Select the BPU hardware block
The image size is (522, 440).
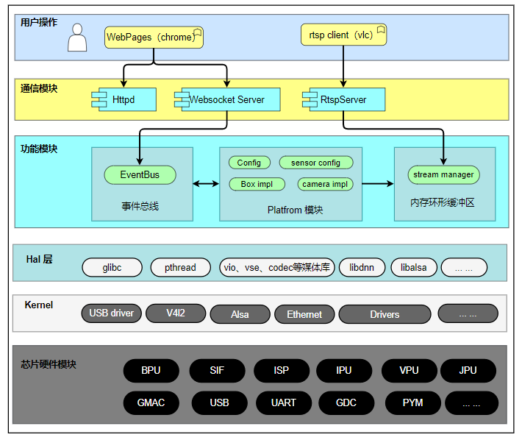click(x=151, y=371)
